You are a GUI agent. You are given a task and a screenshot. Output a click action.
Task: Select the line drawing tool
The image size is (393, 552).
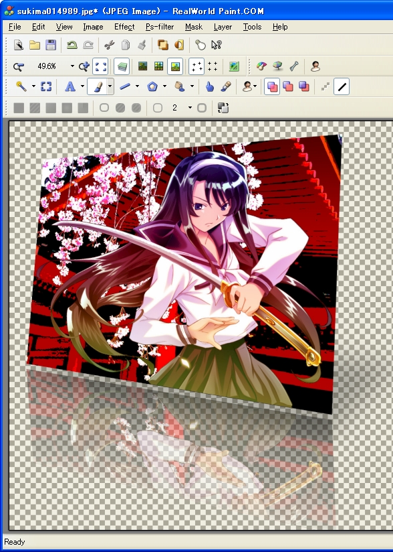click(x=125, y=86)
